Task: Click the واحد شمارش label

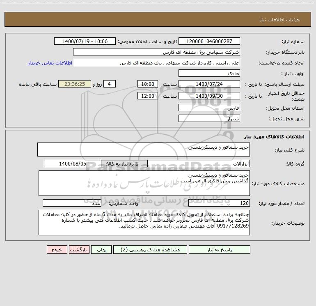Action: [124, 203]
